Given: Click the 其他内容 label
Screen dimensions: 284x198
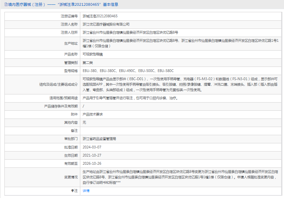Looking at the screenshot, I should click(x=71, y=122).
